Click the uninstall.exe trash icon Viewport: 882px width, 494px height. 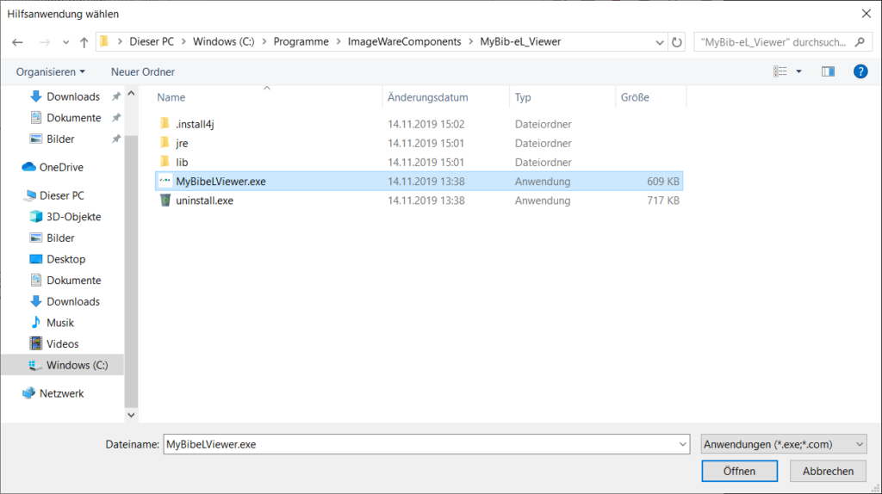(x=165, y=200)
